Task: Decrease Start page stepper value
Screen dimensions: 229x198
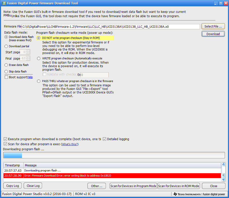Action: pyautogui.click(x=28, y=53)
